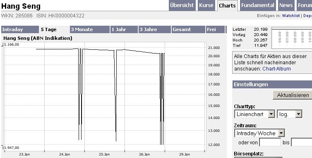The image size is (312, 158).
Task: Open the Forum tab
Action: coord(305,5)
